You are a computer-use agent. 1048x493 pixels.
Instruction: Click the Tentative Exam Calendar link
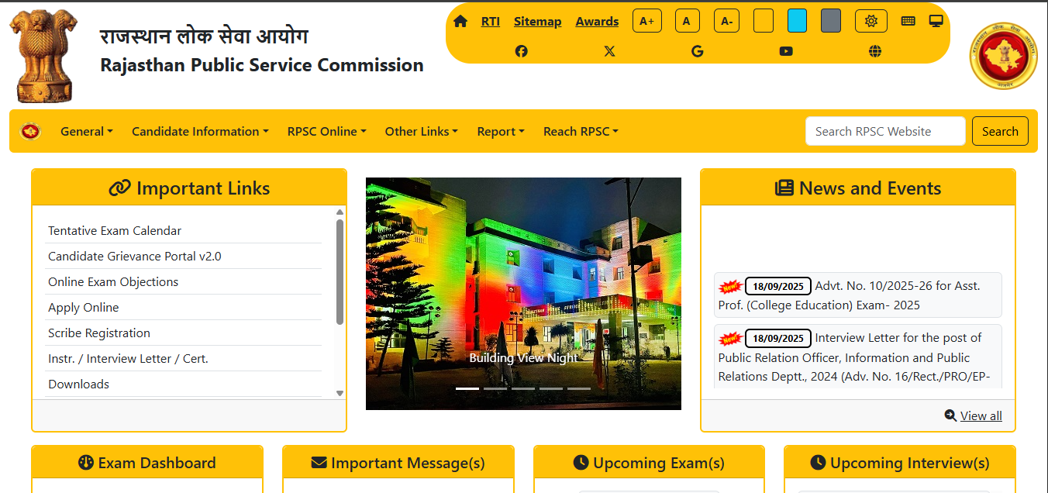[x=115, y=231]
